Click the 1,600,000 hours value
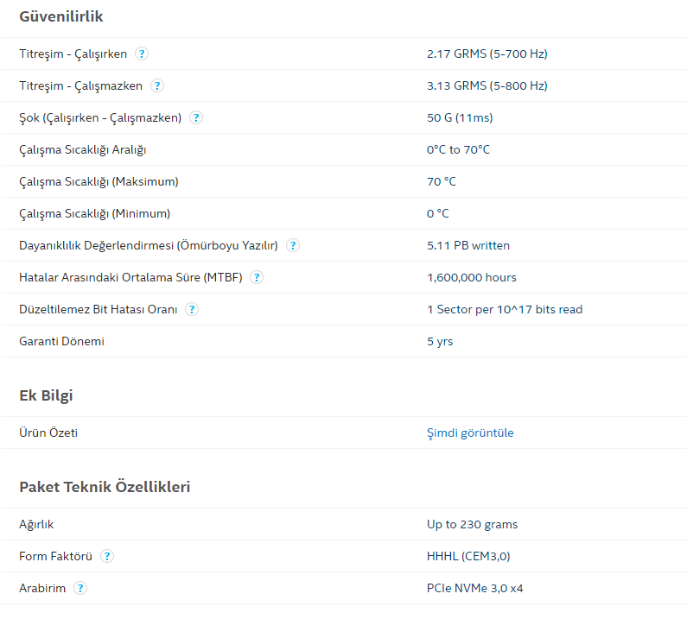 pos(472,277)
